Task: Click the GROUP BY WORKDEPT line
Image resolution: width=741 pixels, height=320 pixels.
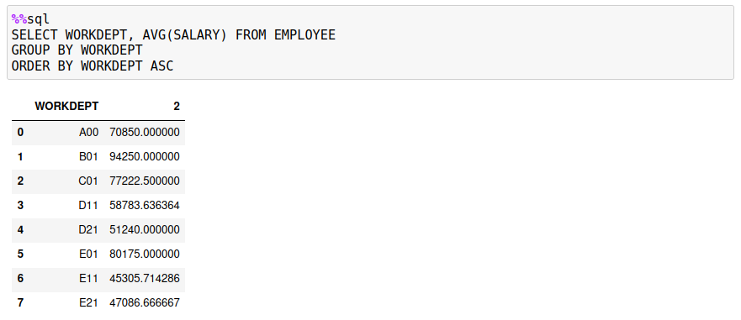Action: [x=77, y=50]
